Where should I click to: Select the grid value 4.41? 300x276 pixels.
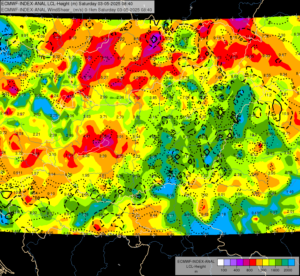tap(86, 136)
